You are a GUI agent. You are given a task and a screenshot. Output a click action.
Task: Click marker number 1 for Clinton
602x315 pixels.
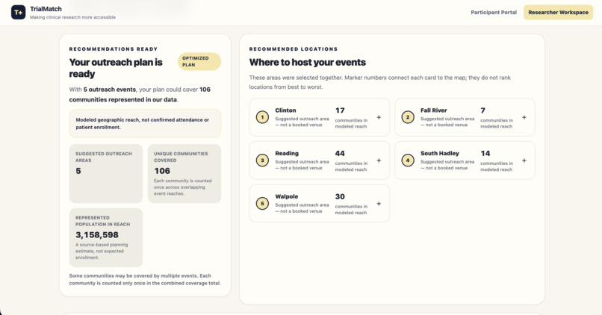click(262, 117)
